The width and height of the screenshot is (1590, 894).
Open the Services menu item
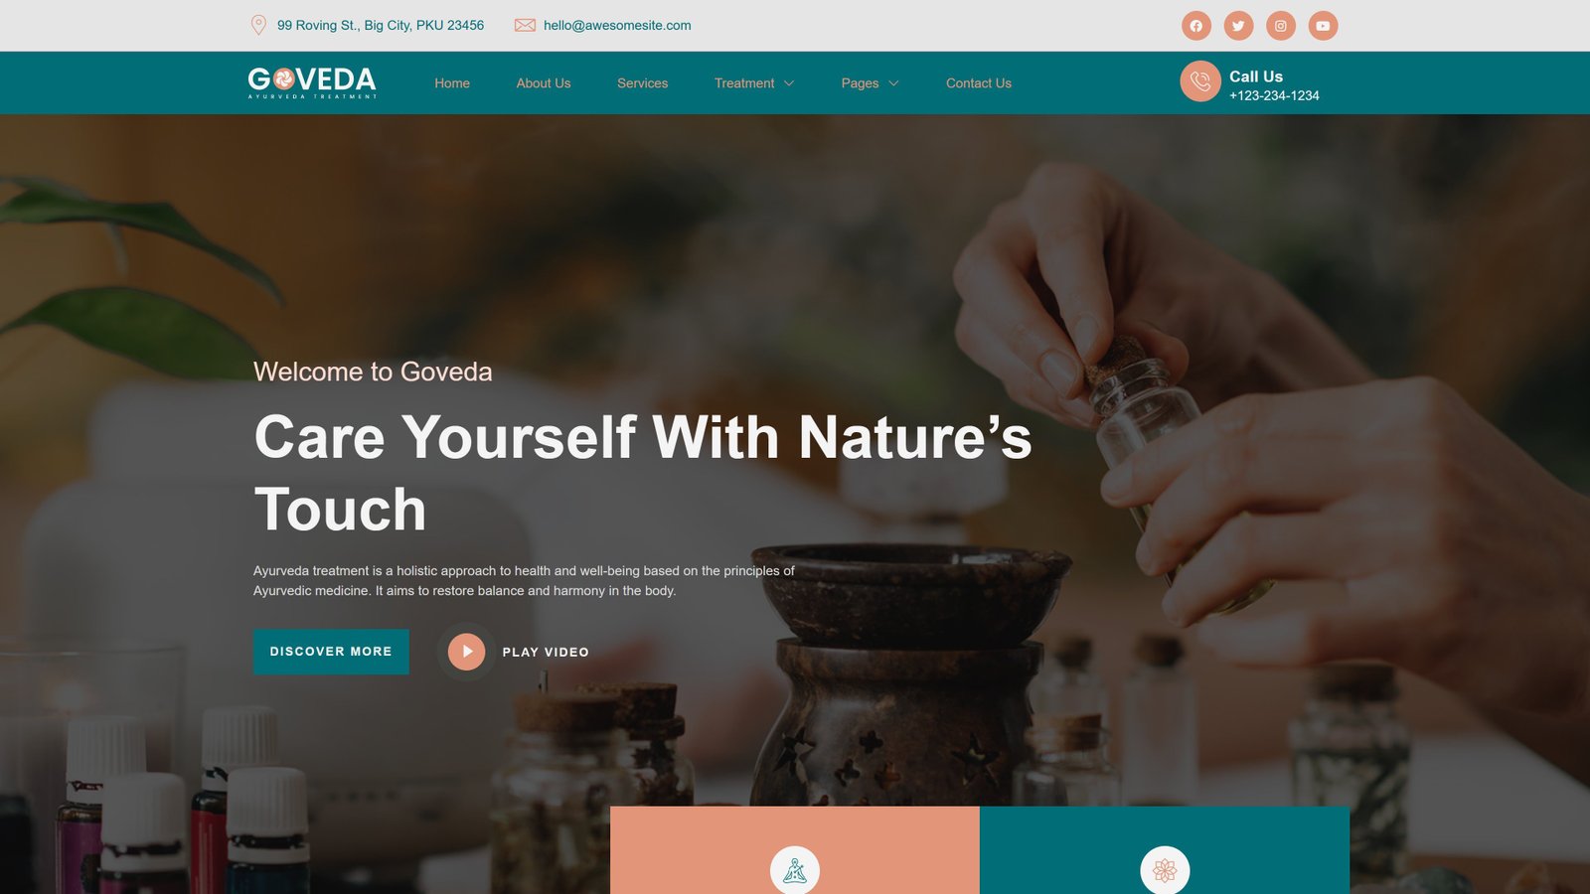point(642,83)
